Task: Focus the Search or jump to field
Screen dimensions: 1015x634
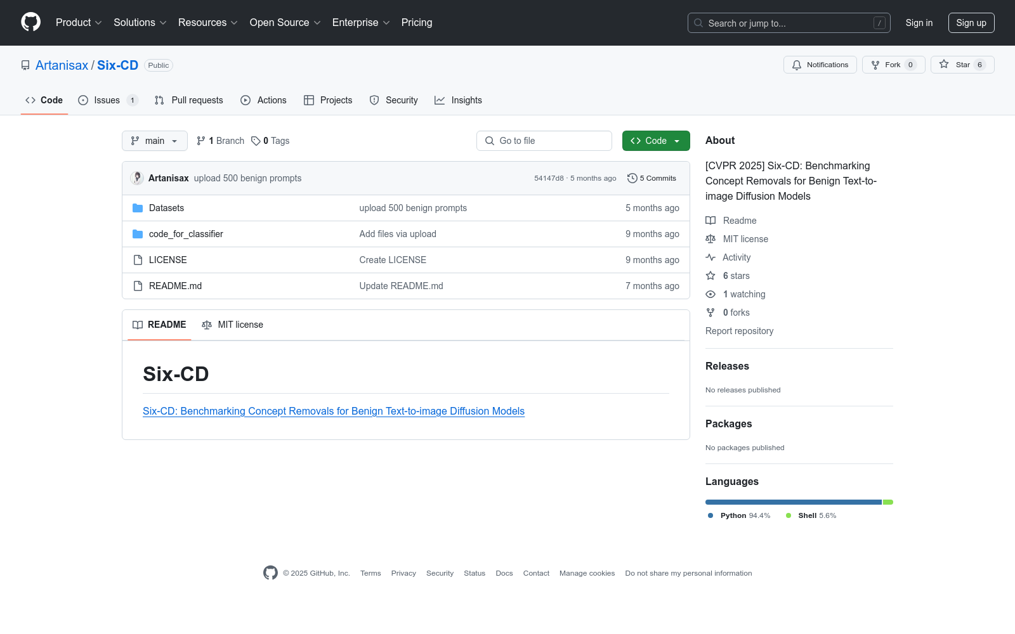Action: coord(789,23)
